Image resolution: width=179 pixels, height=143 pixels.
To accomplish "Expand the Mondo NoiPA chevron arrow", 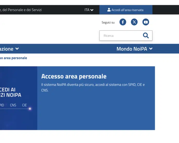I will (x=151, y=49).
